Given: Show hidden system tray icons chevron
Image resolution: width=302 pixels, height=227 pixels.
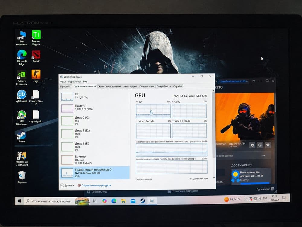Looking at the screenshot, I should (246, 199).
